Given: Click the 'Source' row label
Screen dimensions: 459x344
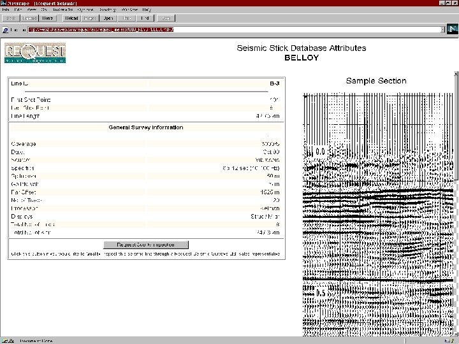Looking at the screenshot, I should pyautogui.click(x=20, y=160).
